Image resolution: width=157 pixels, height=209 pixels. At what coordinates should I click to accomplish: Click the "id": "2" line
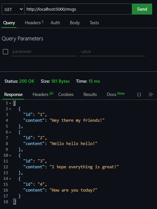pyautogui.click(x=35, y=138)
